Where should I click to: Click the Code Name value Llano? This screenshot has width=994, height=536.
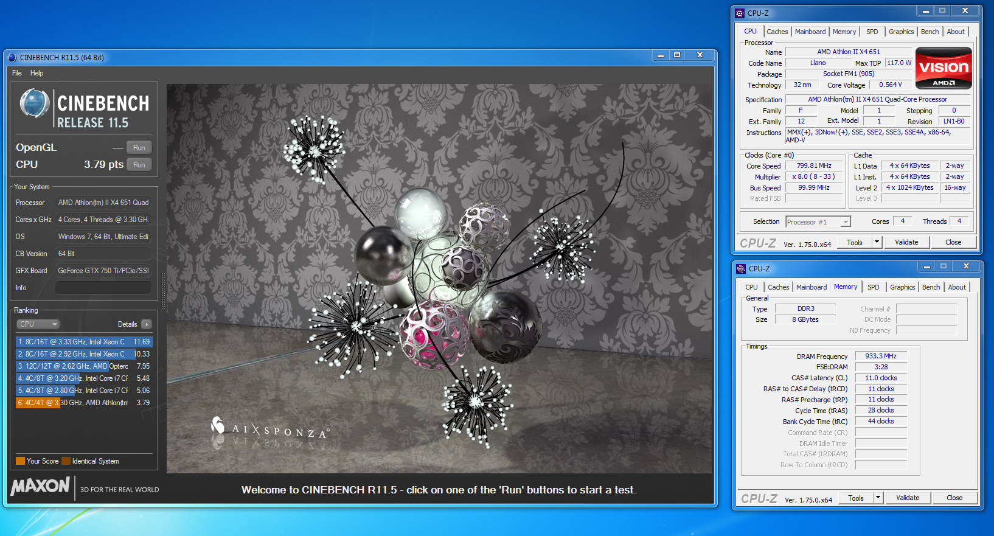pyautogui.click(x=818, y=63)
